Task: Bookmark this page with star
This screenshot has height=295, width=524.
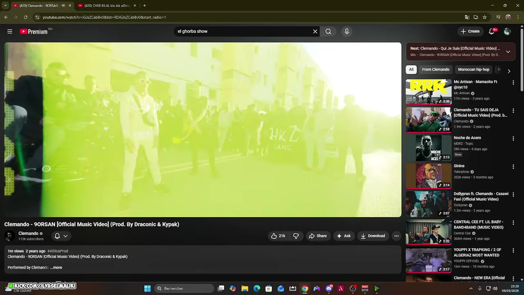Action: 485,17
